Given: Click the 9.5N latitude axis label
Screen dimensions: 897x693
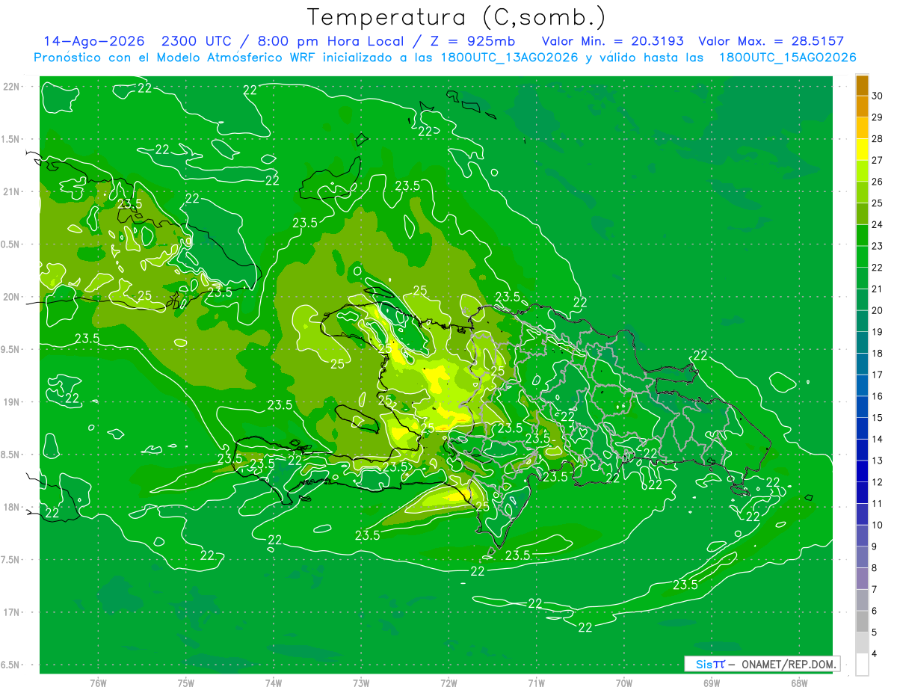Looking at the screenshot, I should click(11, 349).
